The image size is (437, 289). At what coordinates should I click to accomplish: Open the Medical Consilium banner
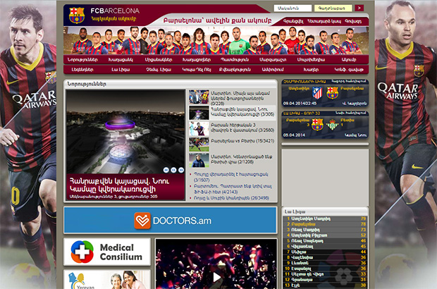tap(107, 252)
